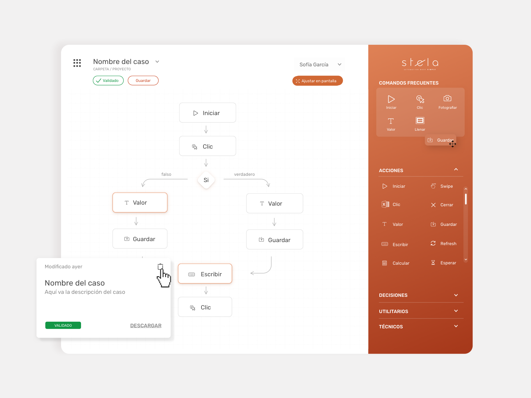This screenshot has height=398, width=531.
Task: Click the COMANDOS FRECUENTES heading
Action: click(409, 83)
